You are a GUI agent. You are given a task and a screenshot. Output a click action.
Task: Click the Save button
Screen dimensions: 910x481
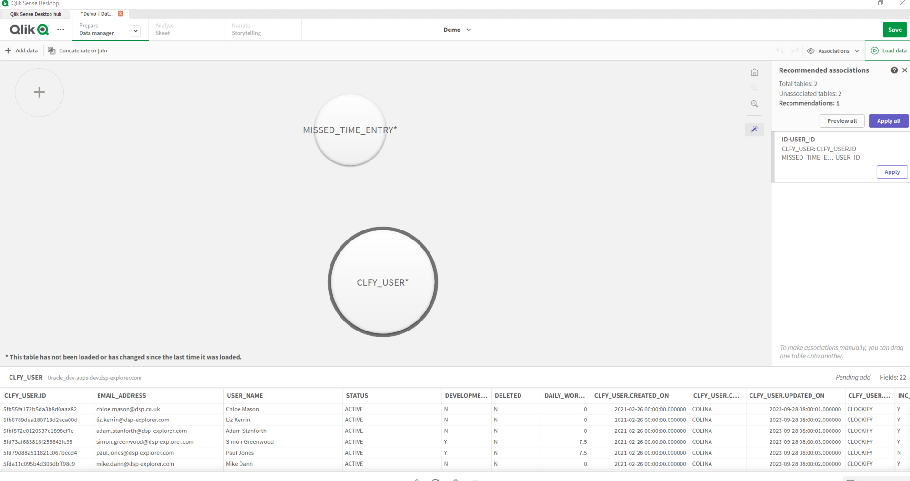(x=895, y=30)
